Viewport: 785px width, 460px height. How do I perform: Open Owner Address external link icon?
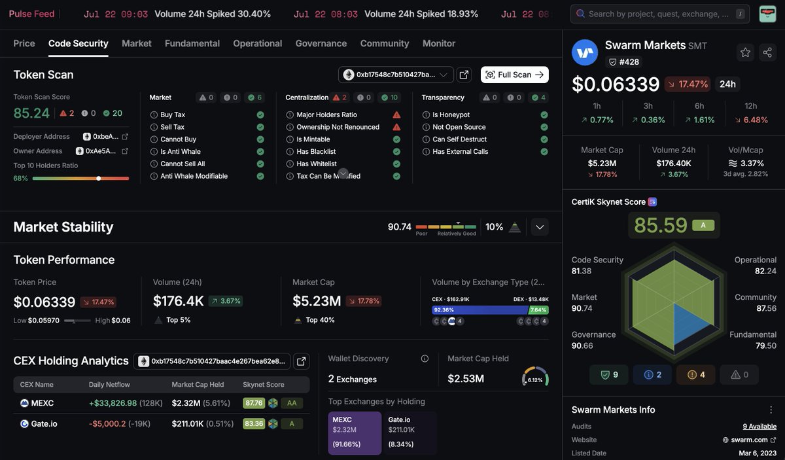[x=125, y=151]
